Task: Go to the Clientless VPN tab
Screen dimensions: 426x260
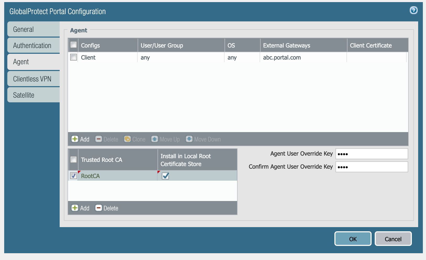Action: pyautogui.click(x=33, y=79)
